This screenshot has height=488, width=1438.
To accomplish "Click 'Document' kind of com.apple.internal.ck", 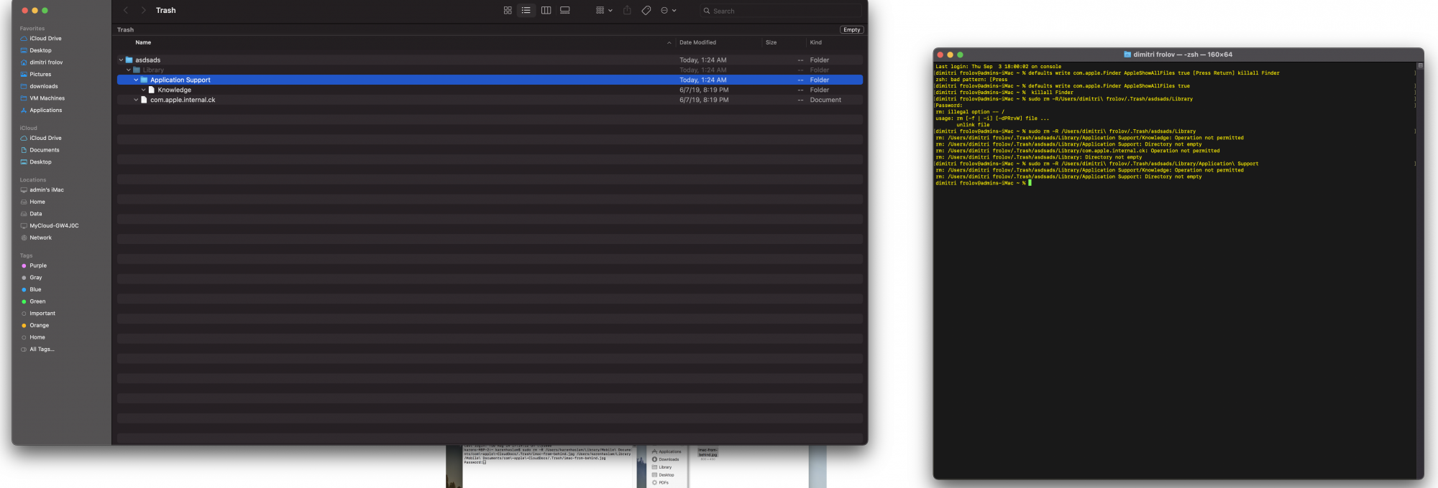I will click(825, 100).
